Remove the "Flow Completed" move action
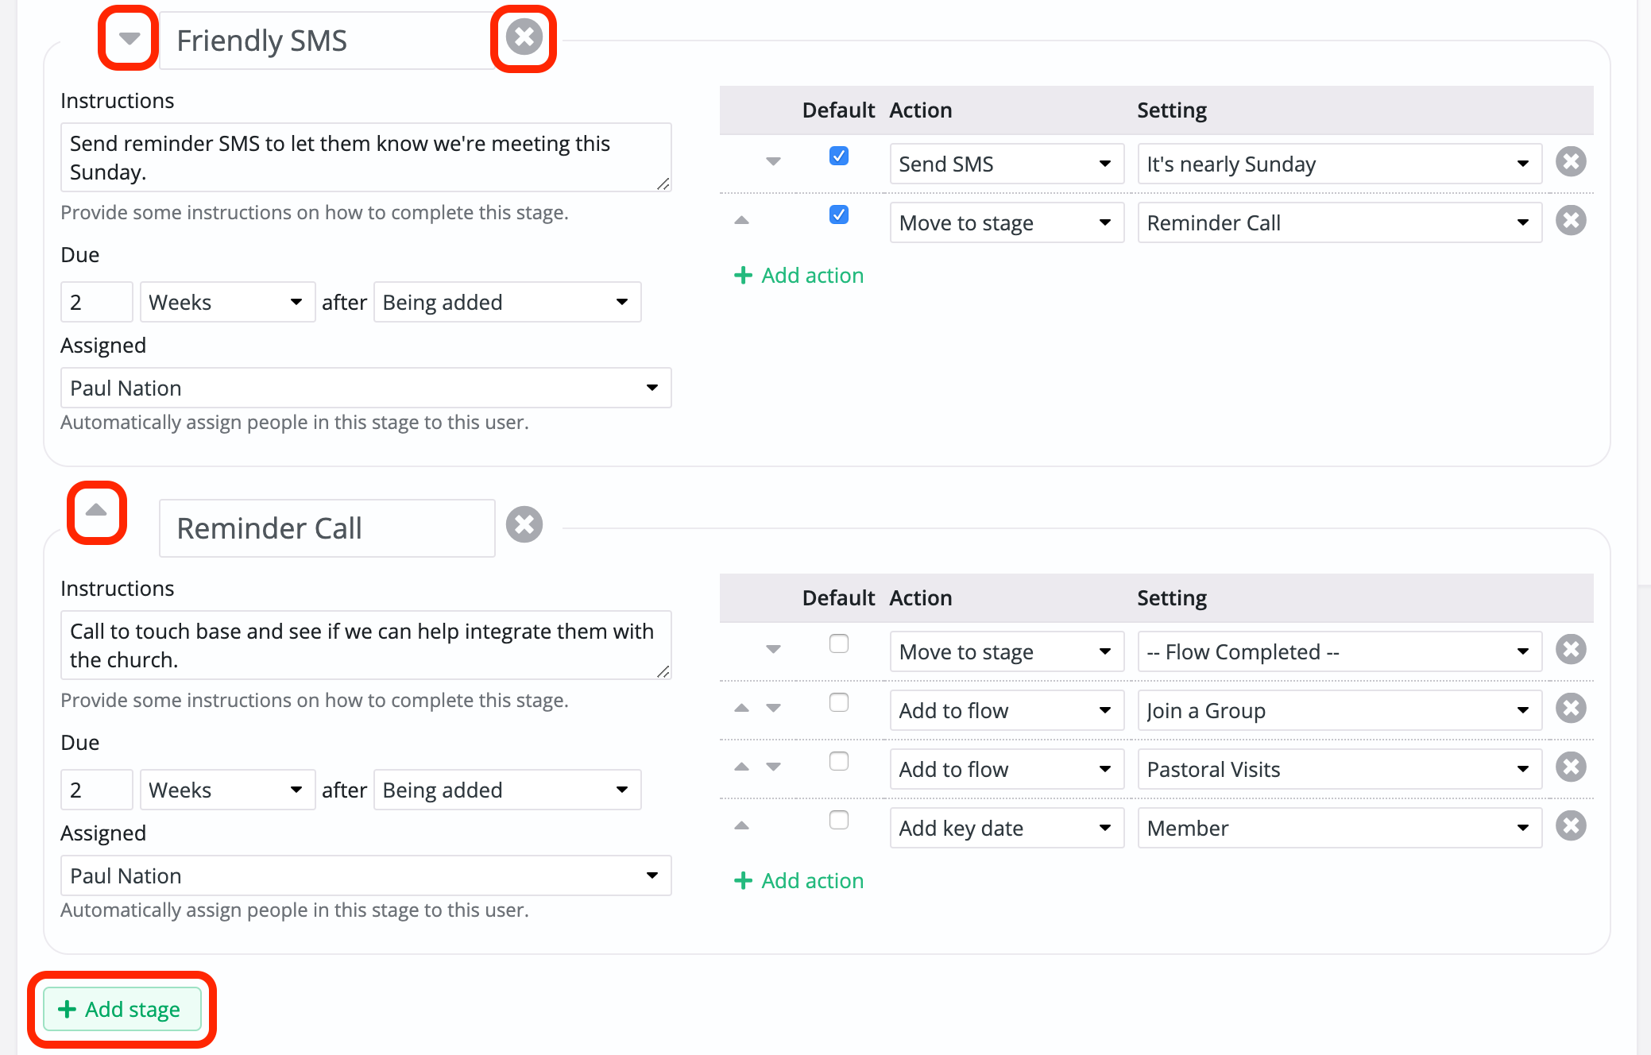This screenshot has width=1651, height=1055. tap(1571, 649)
